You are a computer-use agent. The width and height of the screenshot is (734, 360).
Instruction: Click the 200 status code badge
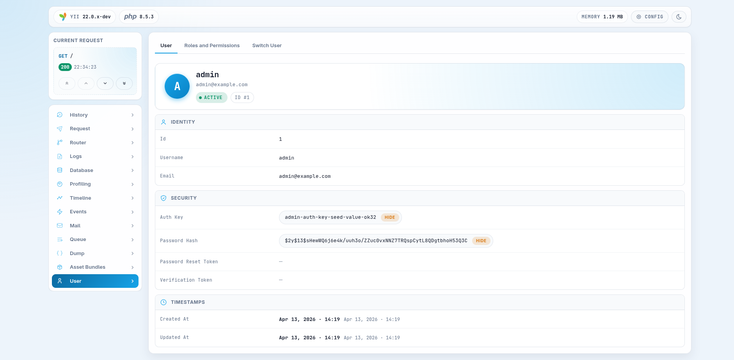(x=65, y=67)
